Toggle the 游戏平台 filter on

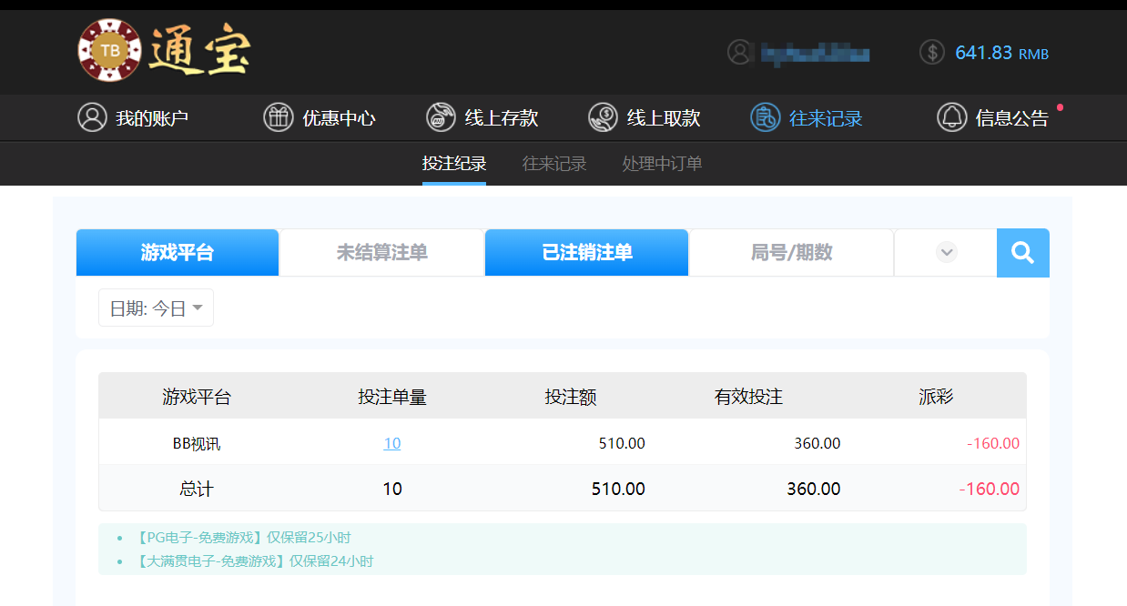coord(177,252)
